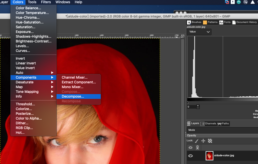This screenshot has width=258, height=164.
Task: Switch to the Channels tab
Action: pyautogui.click(x=208, y=123)
